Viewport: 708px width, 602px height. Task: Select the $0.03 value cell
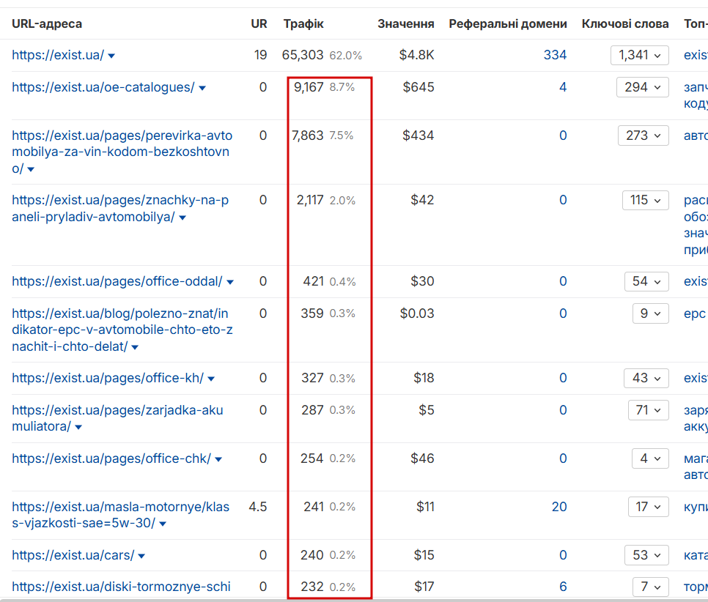pos(417,313)
